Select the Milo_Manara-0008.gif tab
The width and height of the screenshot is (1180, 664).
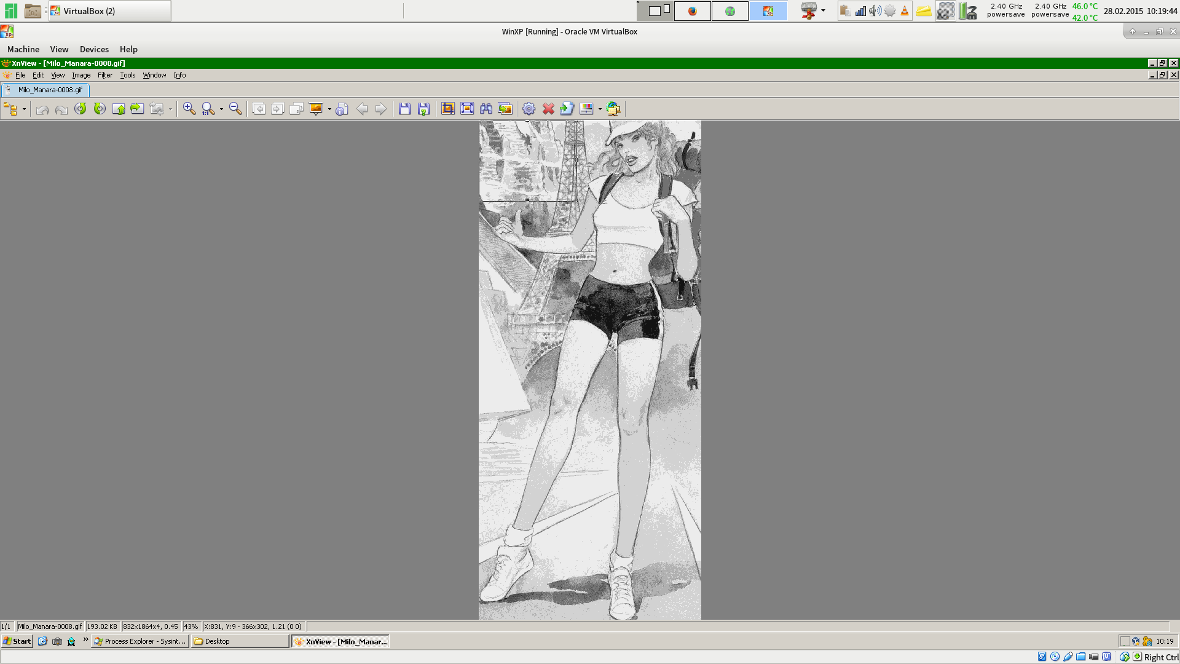coord(49,90)
